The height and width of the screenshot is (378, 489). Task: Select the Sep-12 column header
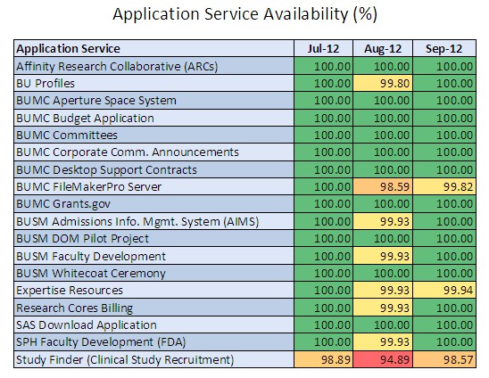444,49
